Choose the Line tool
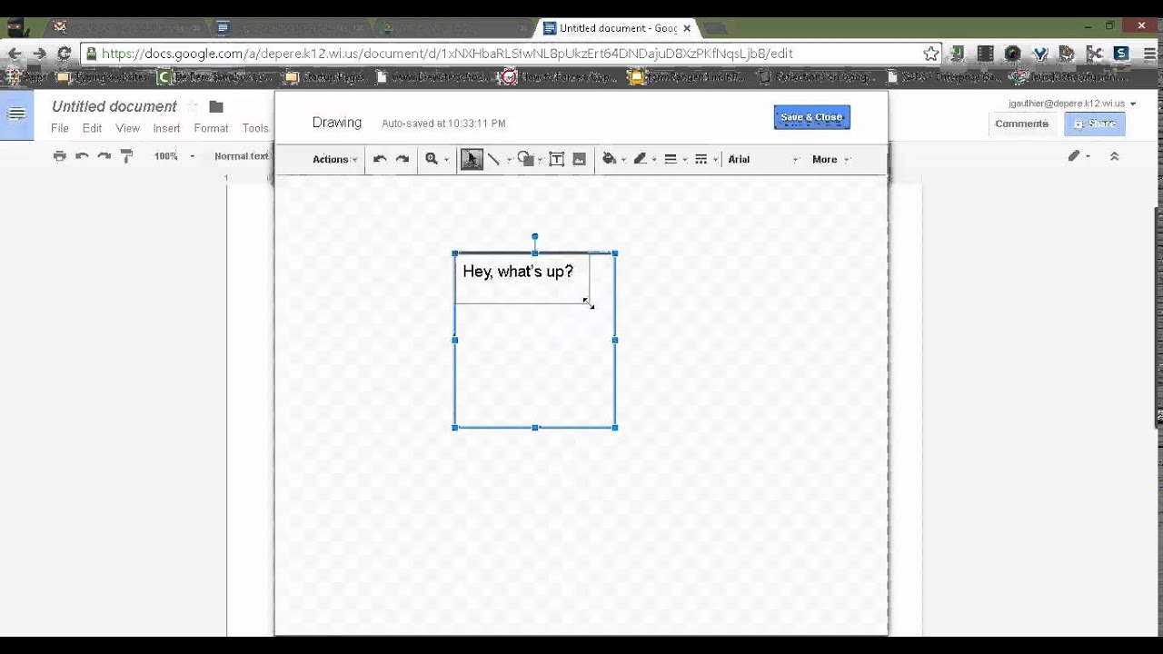 [x=494, y=159]
